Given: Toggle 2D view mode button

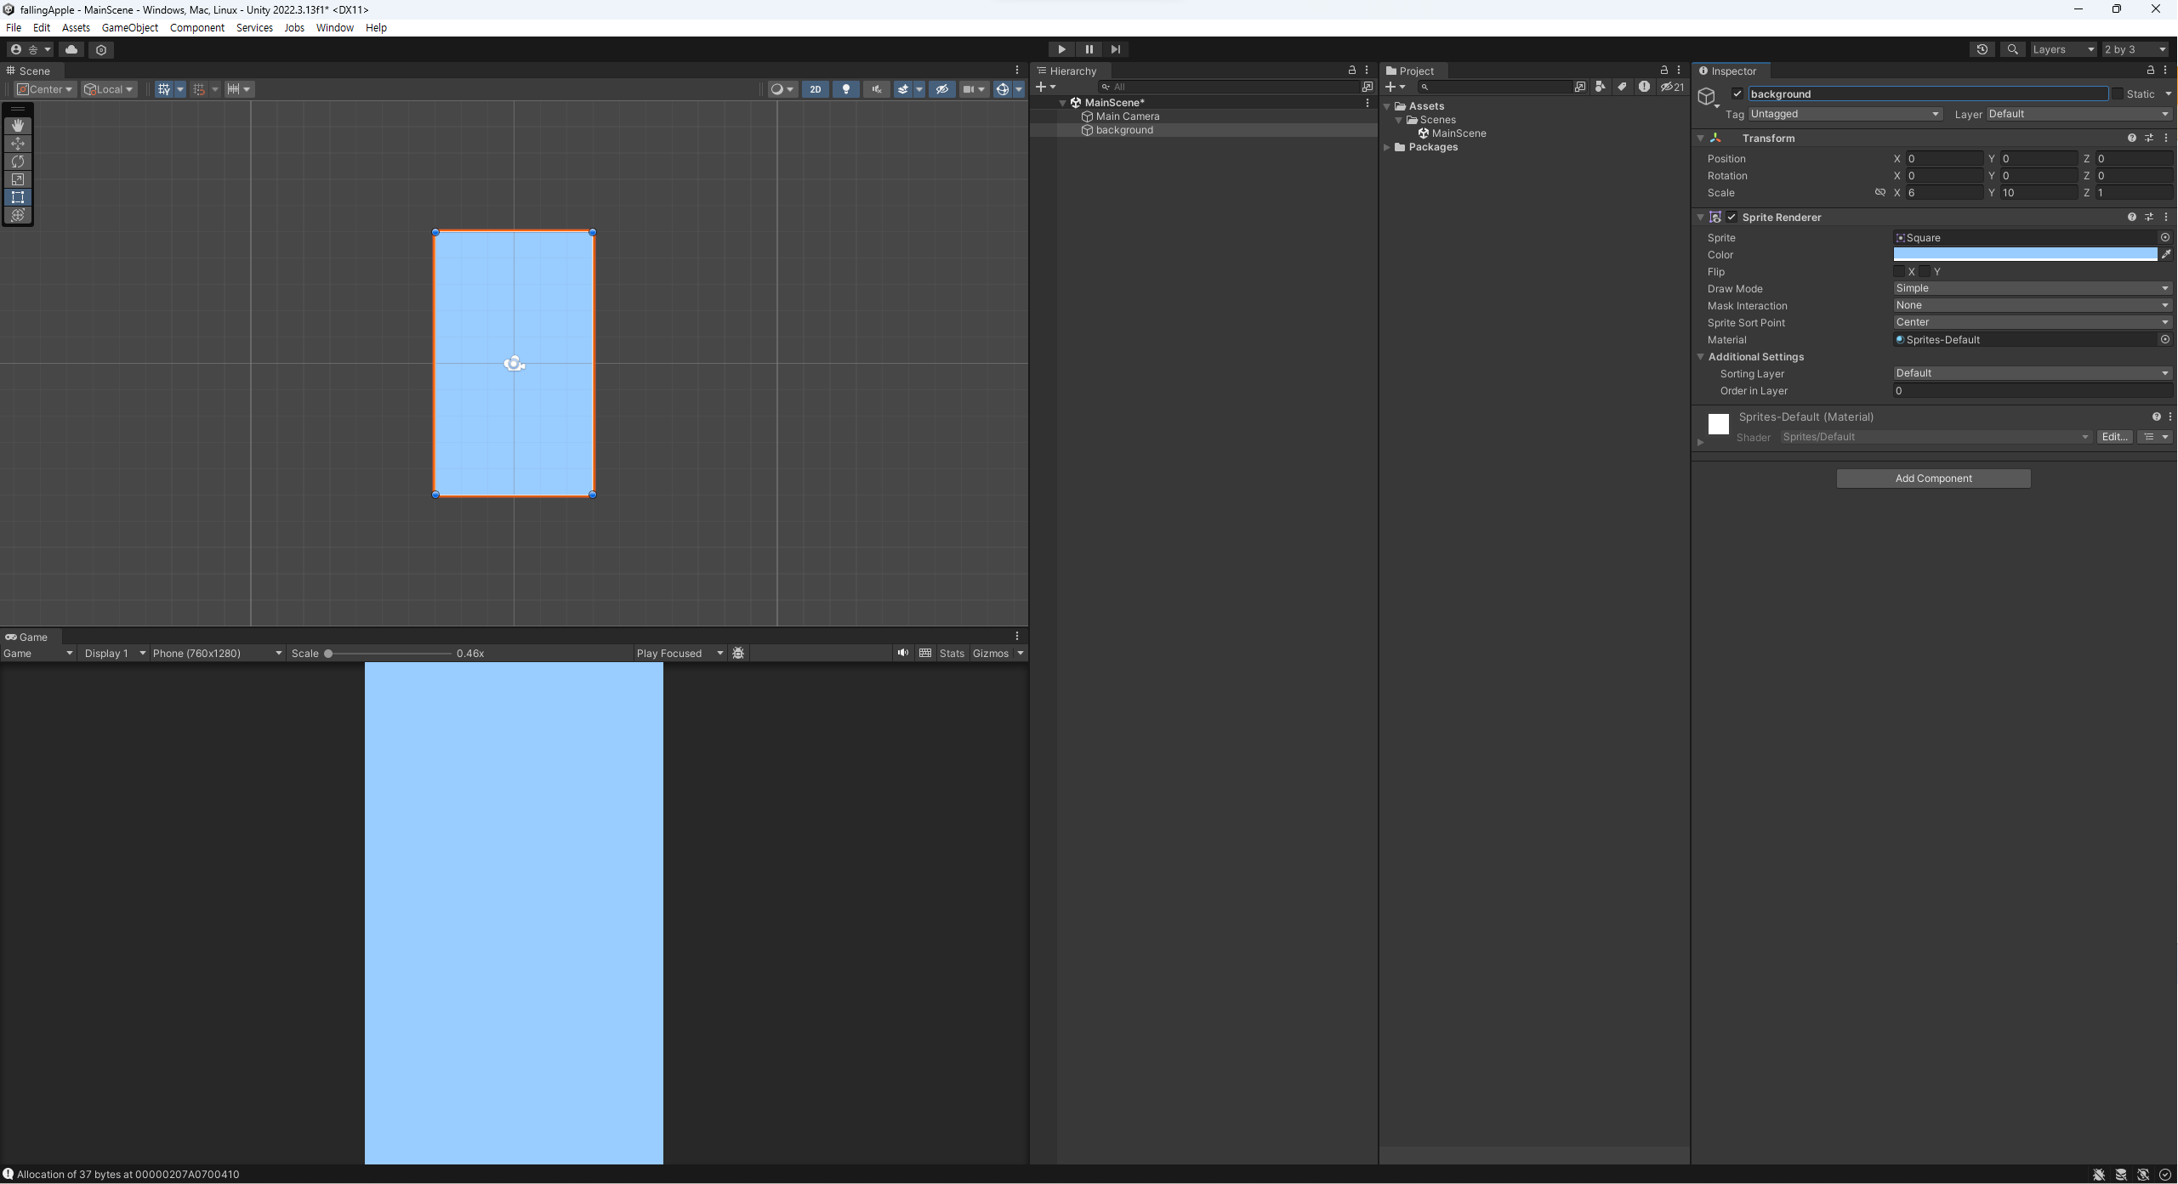Looking at the screenshot, I should pos(816,89).
